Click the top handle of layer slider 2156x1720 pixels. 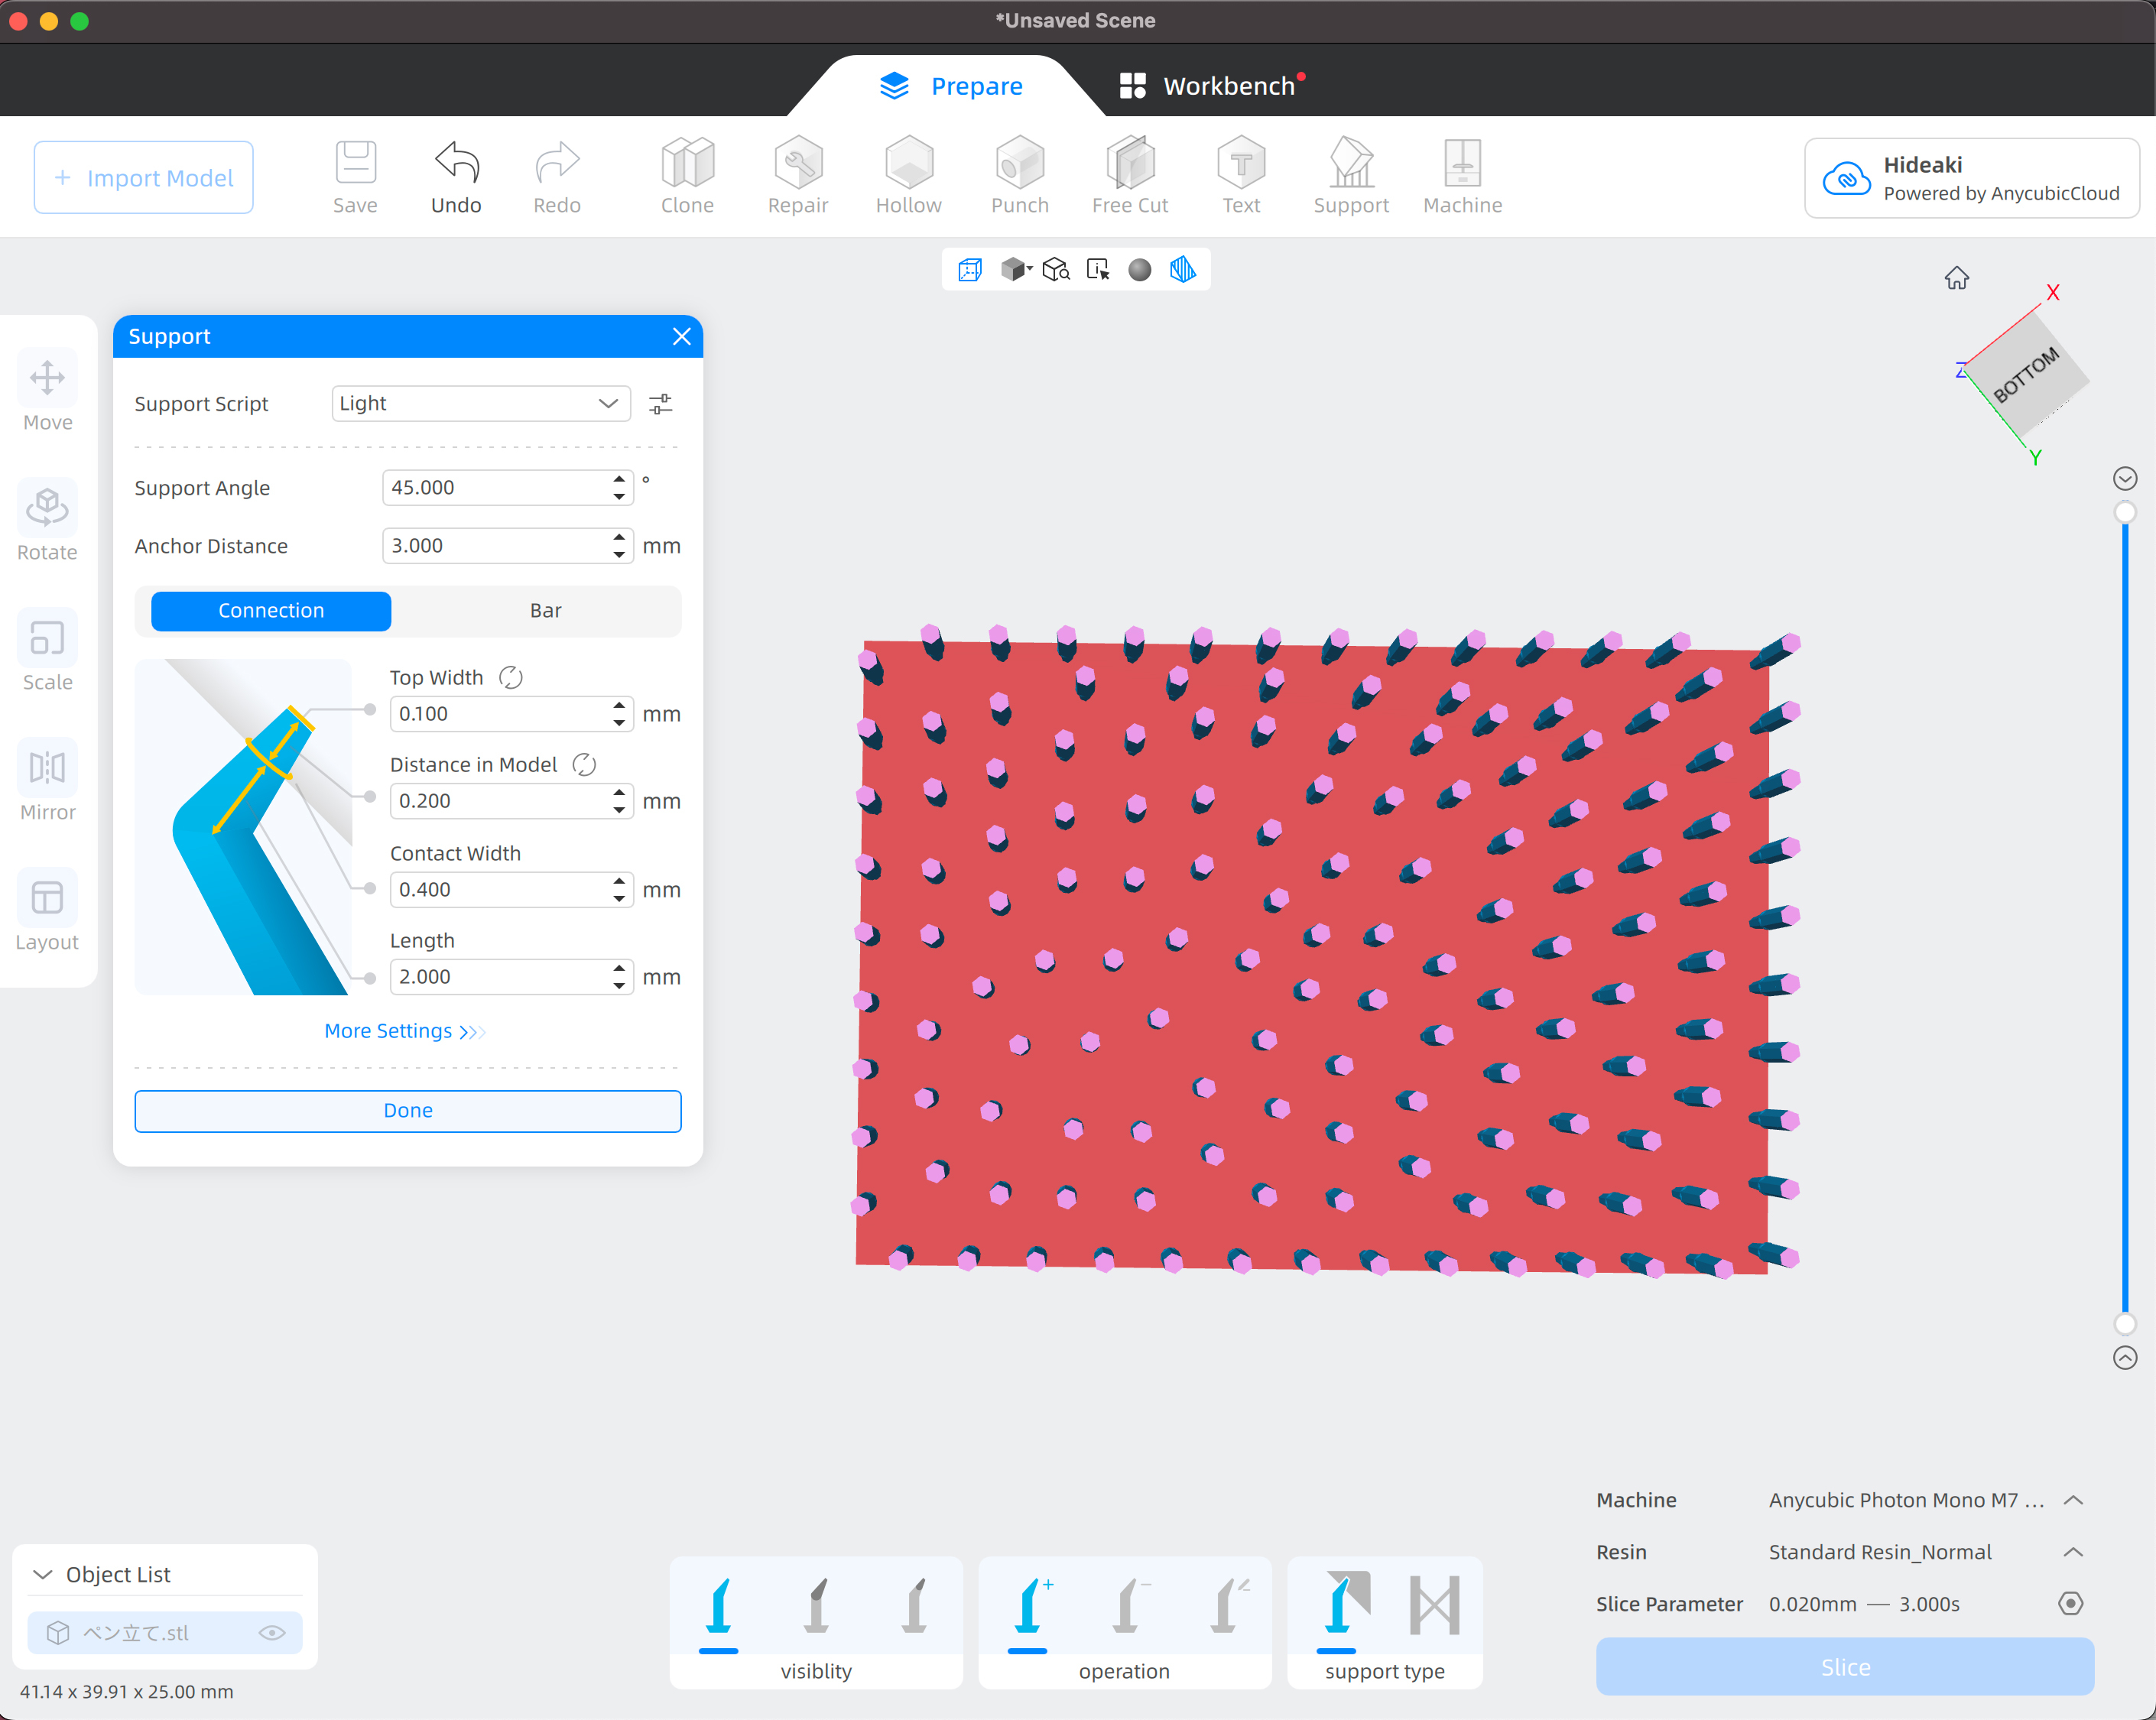click(x=2125, y=512)
